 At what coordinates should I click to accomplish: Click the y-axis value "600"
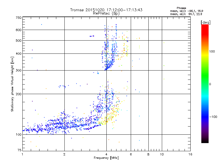coord(18,30)
